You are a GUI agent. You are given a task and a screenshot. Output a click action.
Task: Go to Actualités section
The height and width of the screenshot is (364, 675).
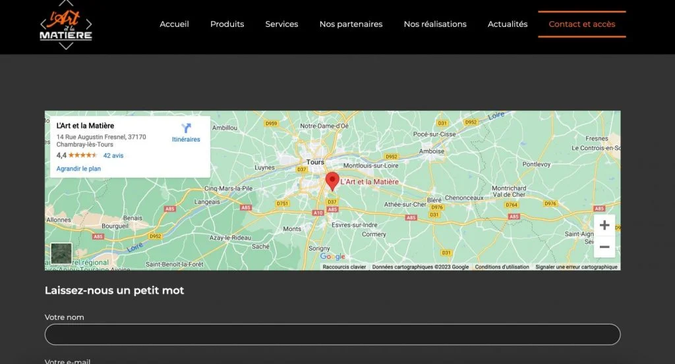click(507, 24)
